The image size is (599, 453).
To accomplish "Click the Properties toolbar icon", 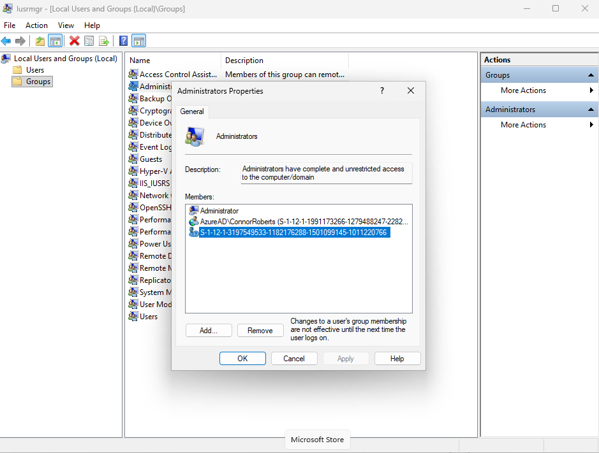I will pyautogui.click(x=89, y=41).
